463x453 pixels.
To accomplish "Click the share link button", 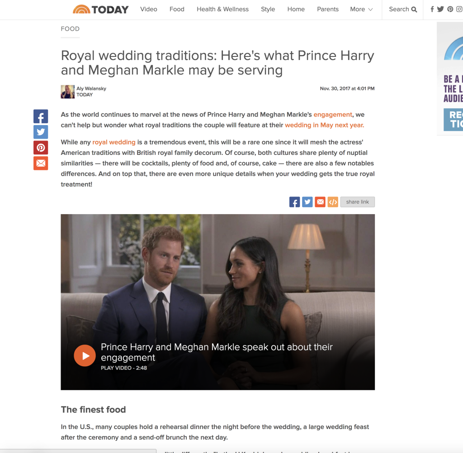I will point(358,202).
